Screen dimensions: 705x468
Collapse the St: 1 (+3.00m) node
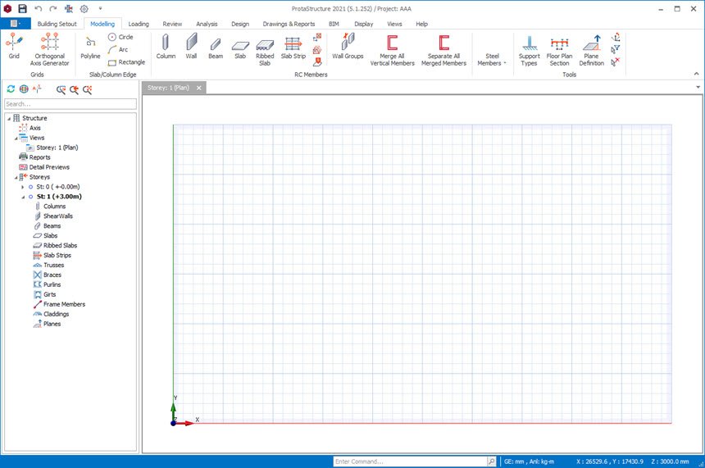coord(23,197)
